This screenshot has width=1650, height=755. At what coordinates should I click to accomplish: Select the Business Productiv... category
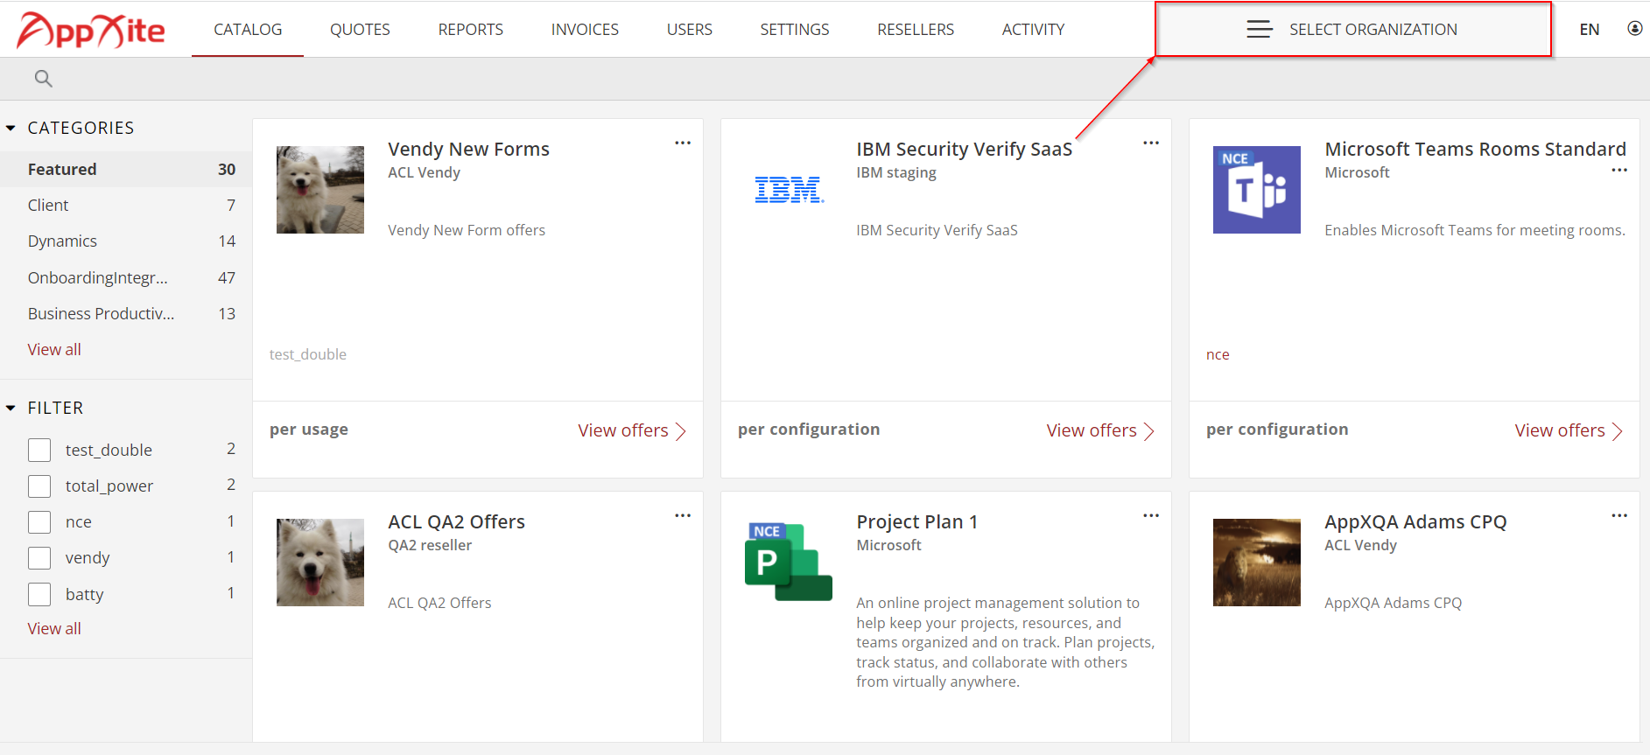[x=126, y=313]
